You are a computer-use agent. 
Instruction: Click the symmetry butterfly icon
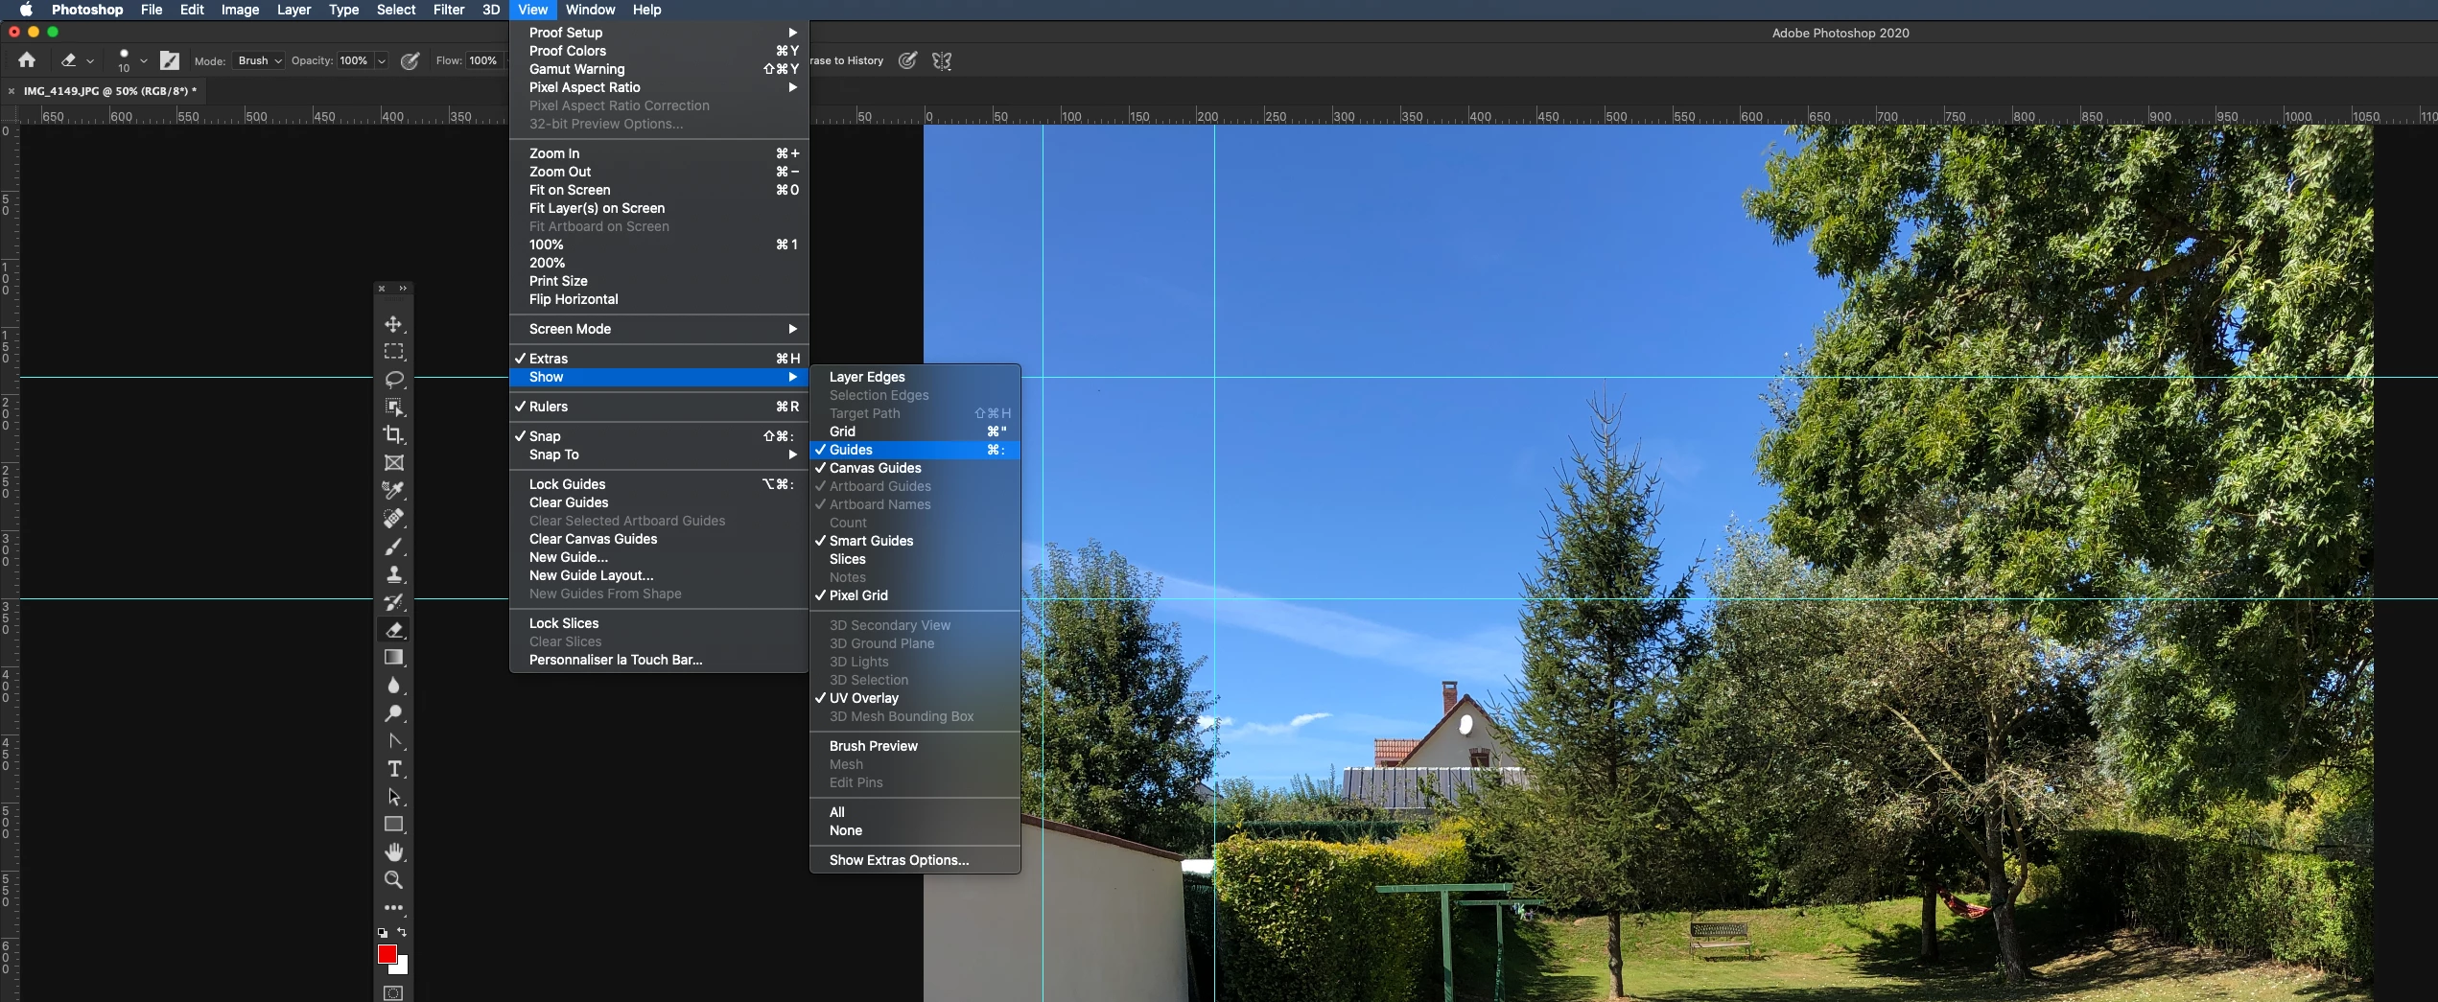pyautogui.click(x=942, y=61)
